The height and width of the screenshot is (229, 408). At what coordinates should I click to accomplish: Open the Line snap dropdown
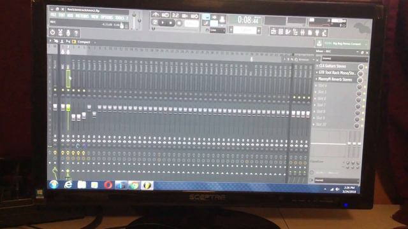point(217,31)
